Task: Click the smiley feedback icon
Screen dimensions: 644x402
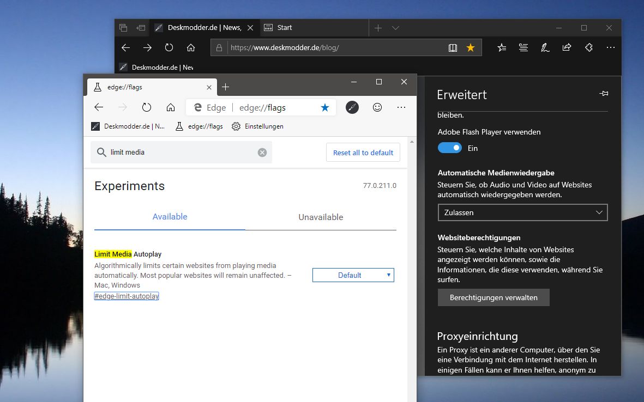Action: tap(377, 107)
